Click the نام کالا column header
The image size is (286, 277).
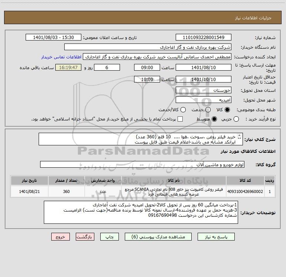(174, 180)
